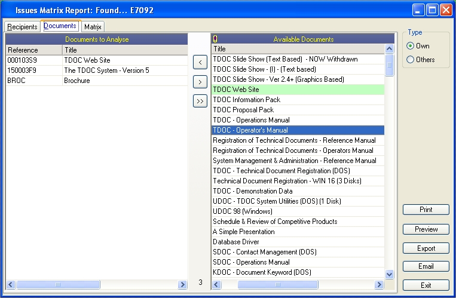This screenshot has width=456, height=298.
Task: Click the exclamation icon beside Available Documents
Action: [215, 39]
